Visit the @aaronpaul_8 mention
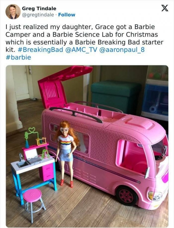 (122, 50)
